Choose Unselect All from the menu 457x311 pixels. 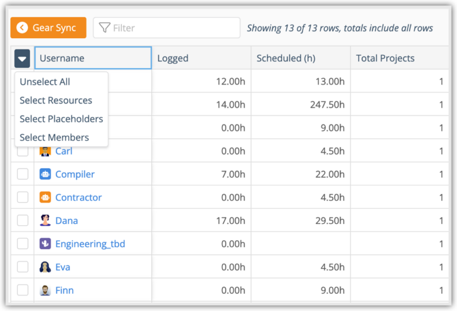(45, 82)
